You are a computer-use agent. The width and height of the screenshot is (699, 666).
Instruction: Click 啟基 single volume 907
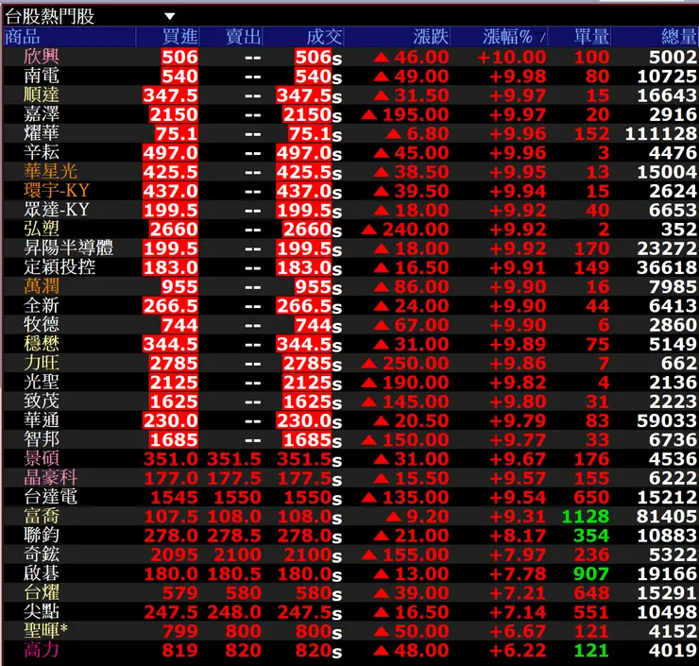[x=591, y=573]
